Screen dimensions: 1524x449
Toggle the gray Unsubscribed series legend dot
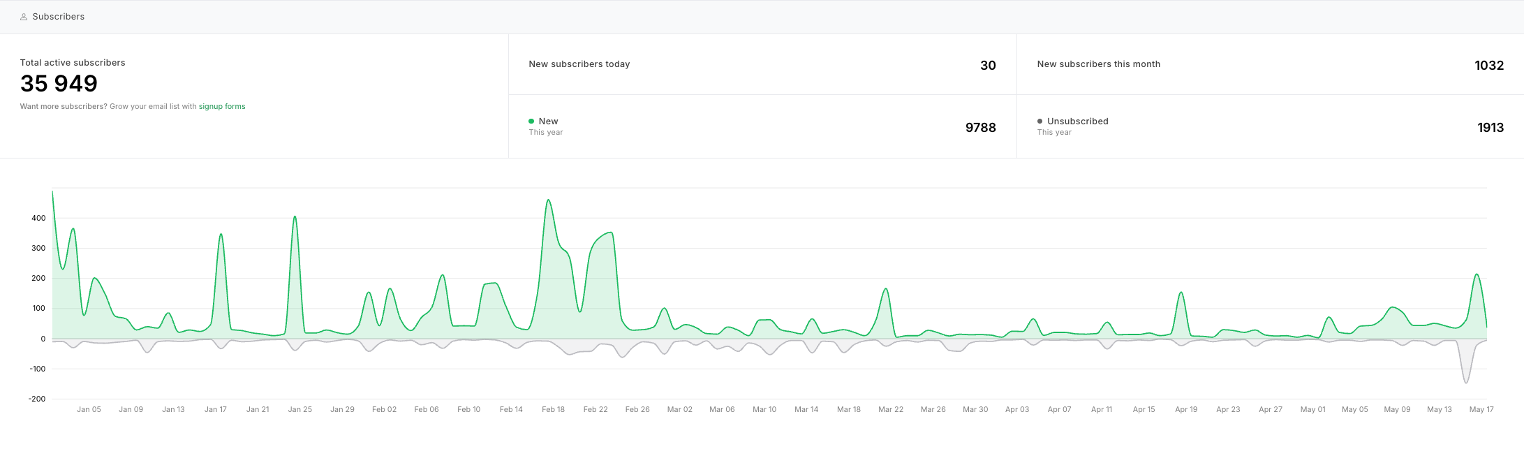1040,122
